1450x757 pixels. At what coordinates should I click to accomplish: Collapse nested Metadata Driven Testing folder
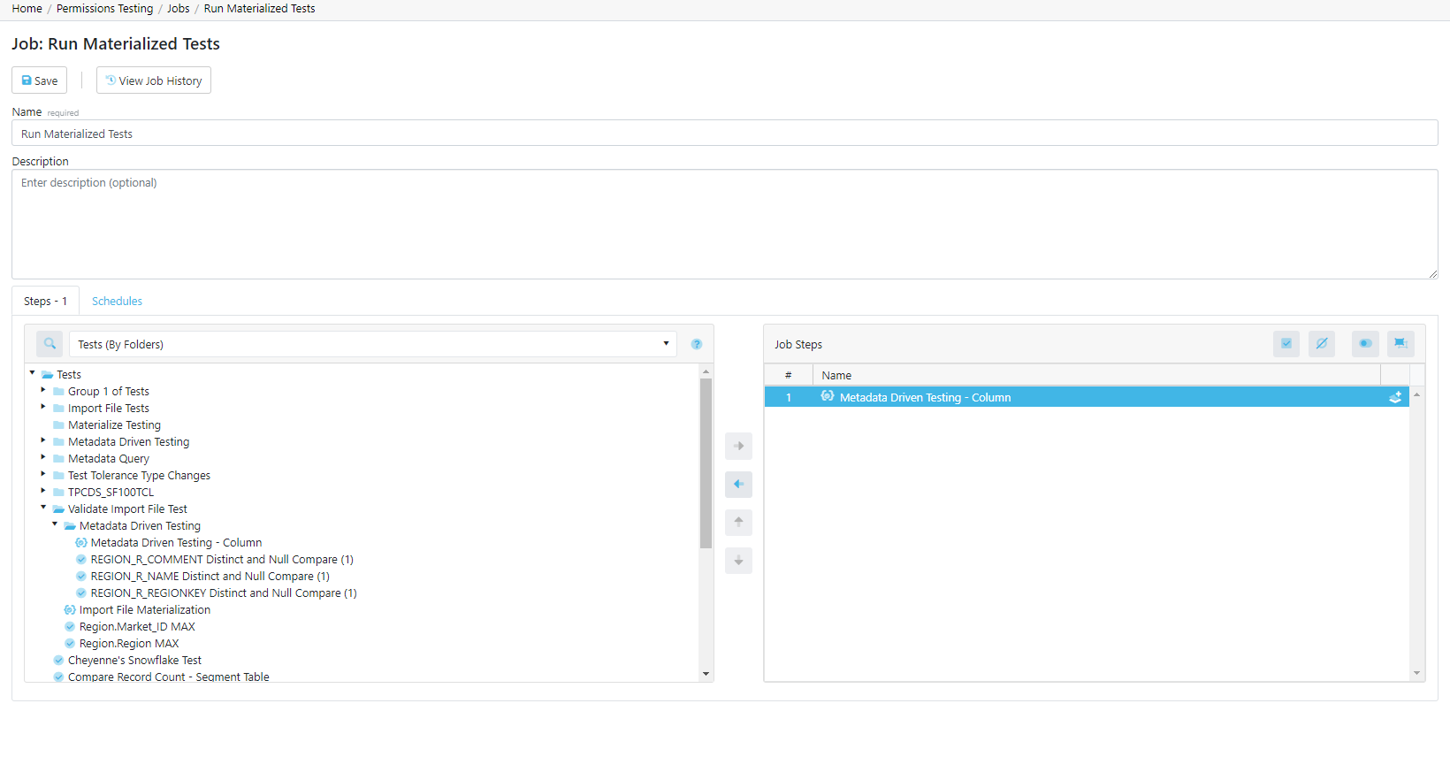(x=55, y=524)
